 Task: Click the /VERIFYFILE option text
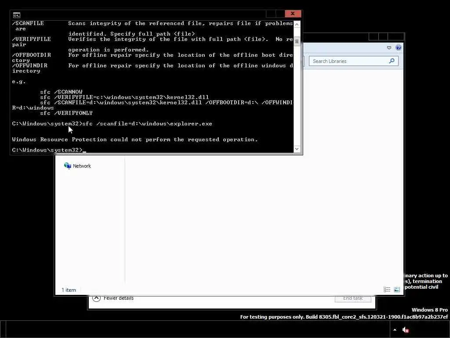32,39
